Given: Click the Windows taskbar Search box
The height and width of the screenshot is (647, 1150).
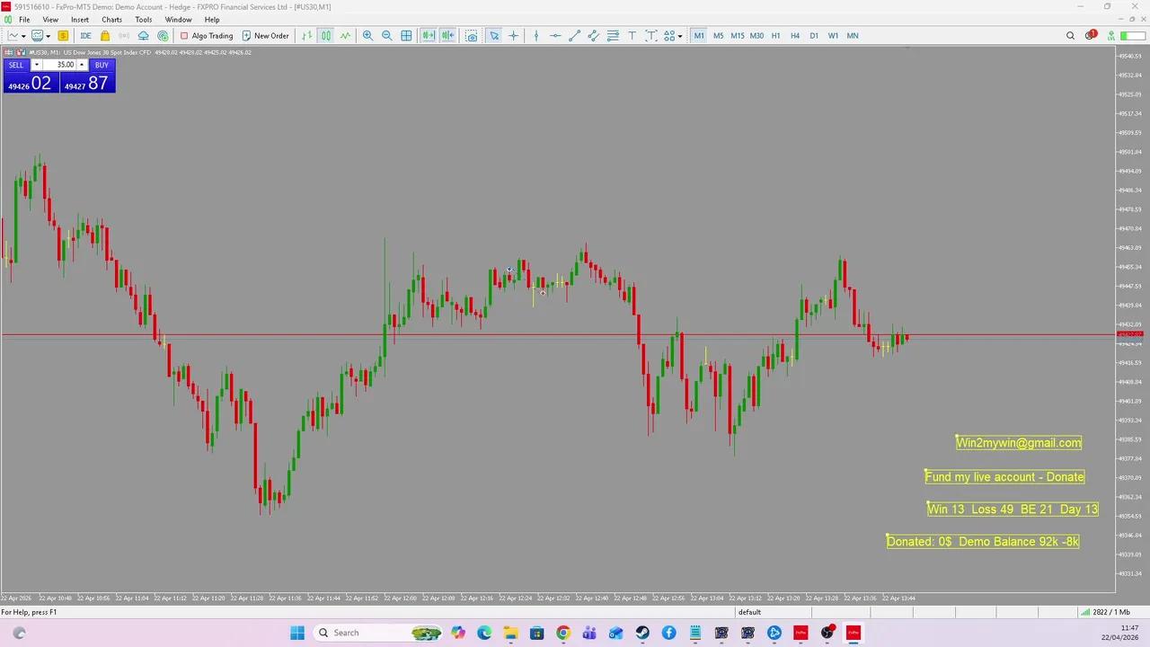Looking at the screenshot, I should coord(377,633).
